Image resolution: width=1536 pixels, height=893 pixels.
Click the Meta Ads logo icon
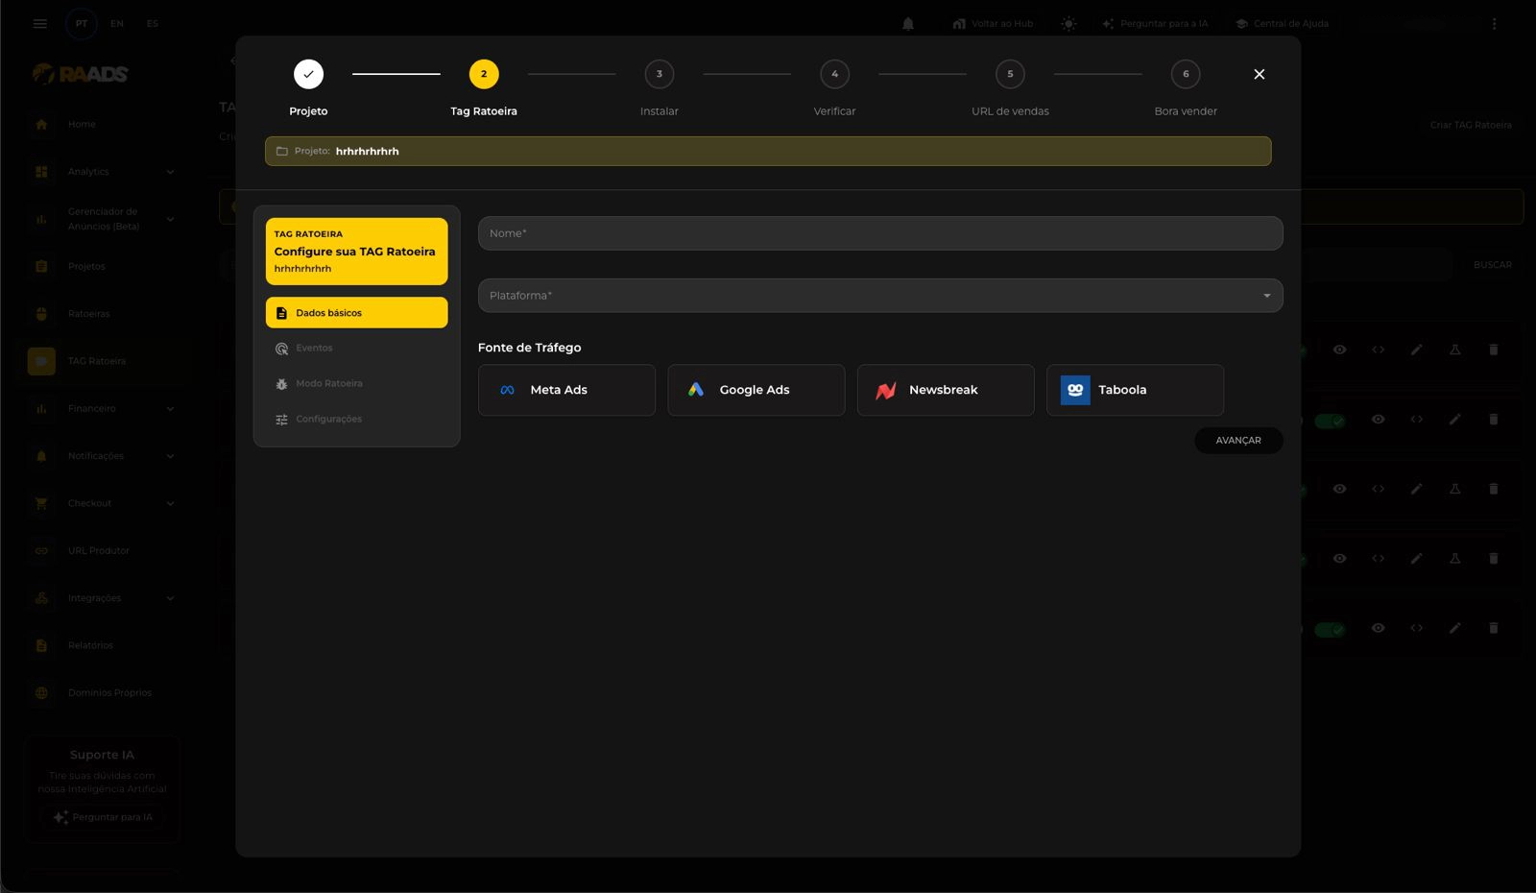pos(508,390)
